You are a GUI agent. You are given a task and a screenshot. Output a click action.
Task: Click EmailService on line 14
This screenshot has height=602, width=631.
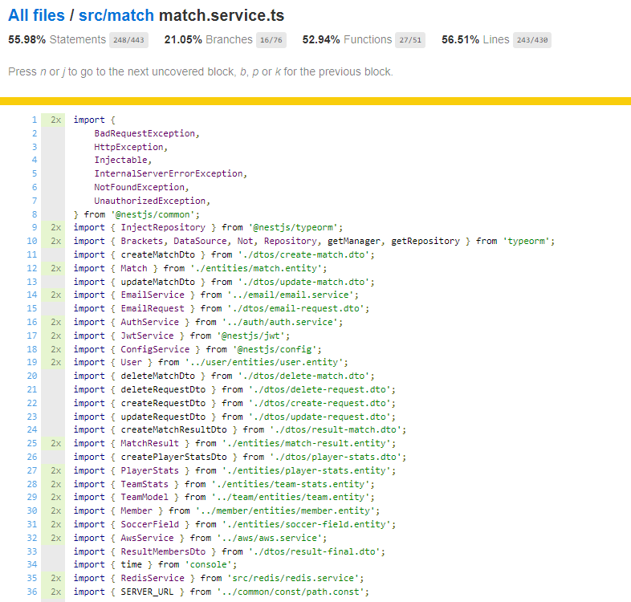(x=153, y=295)
